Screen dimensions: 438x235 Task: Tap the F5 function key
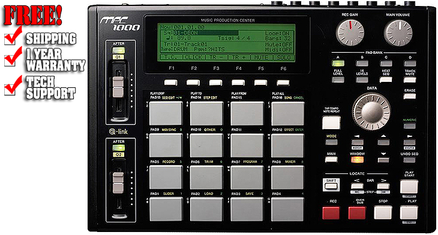260,83
